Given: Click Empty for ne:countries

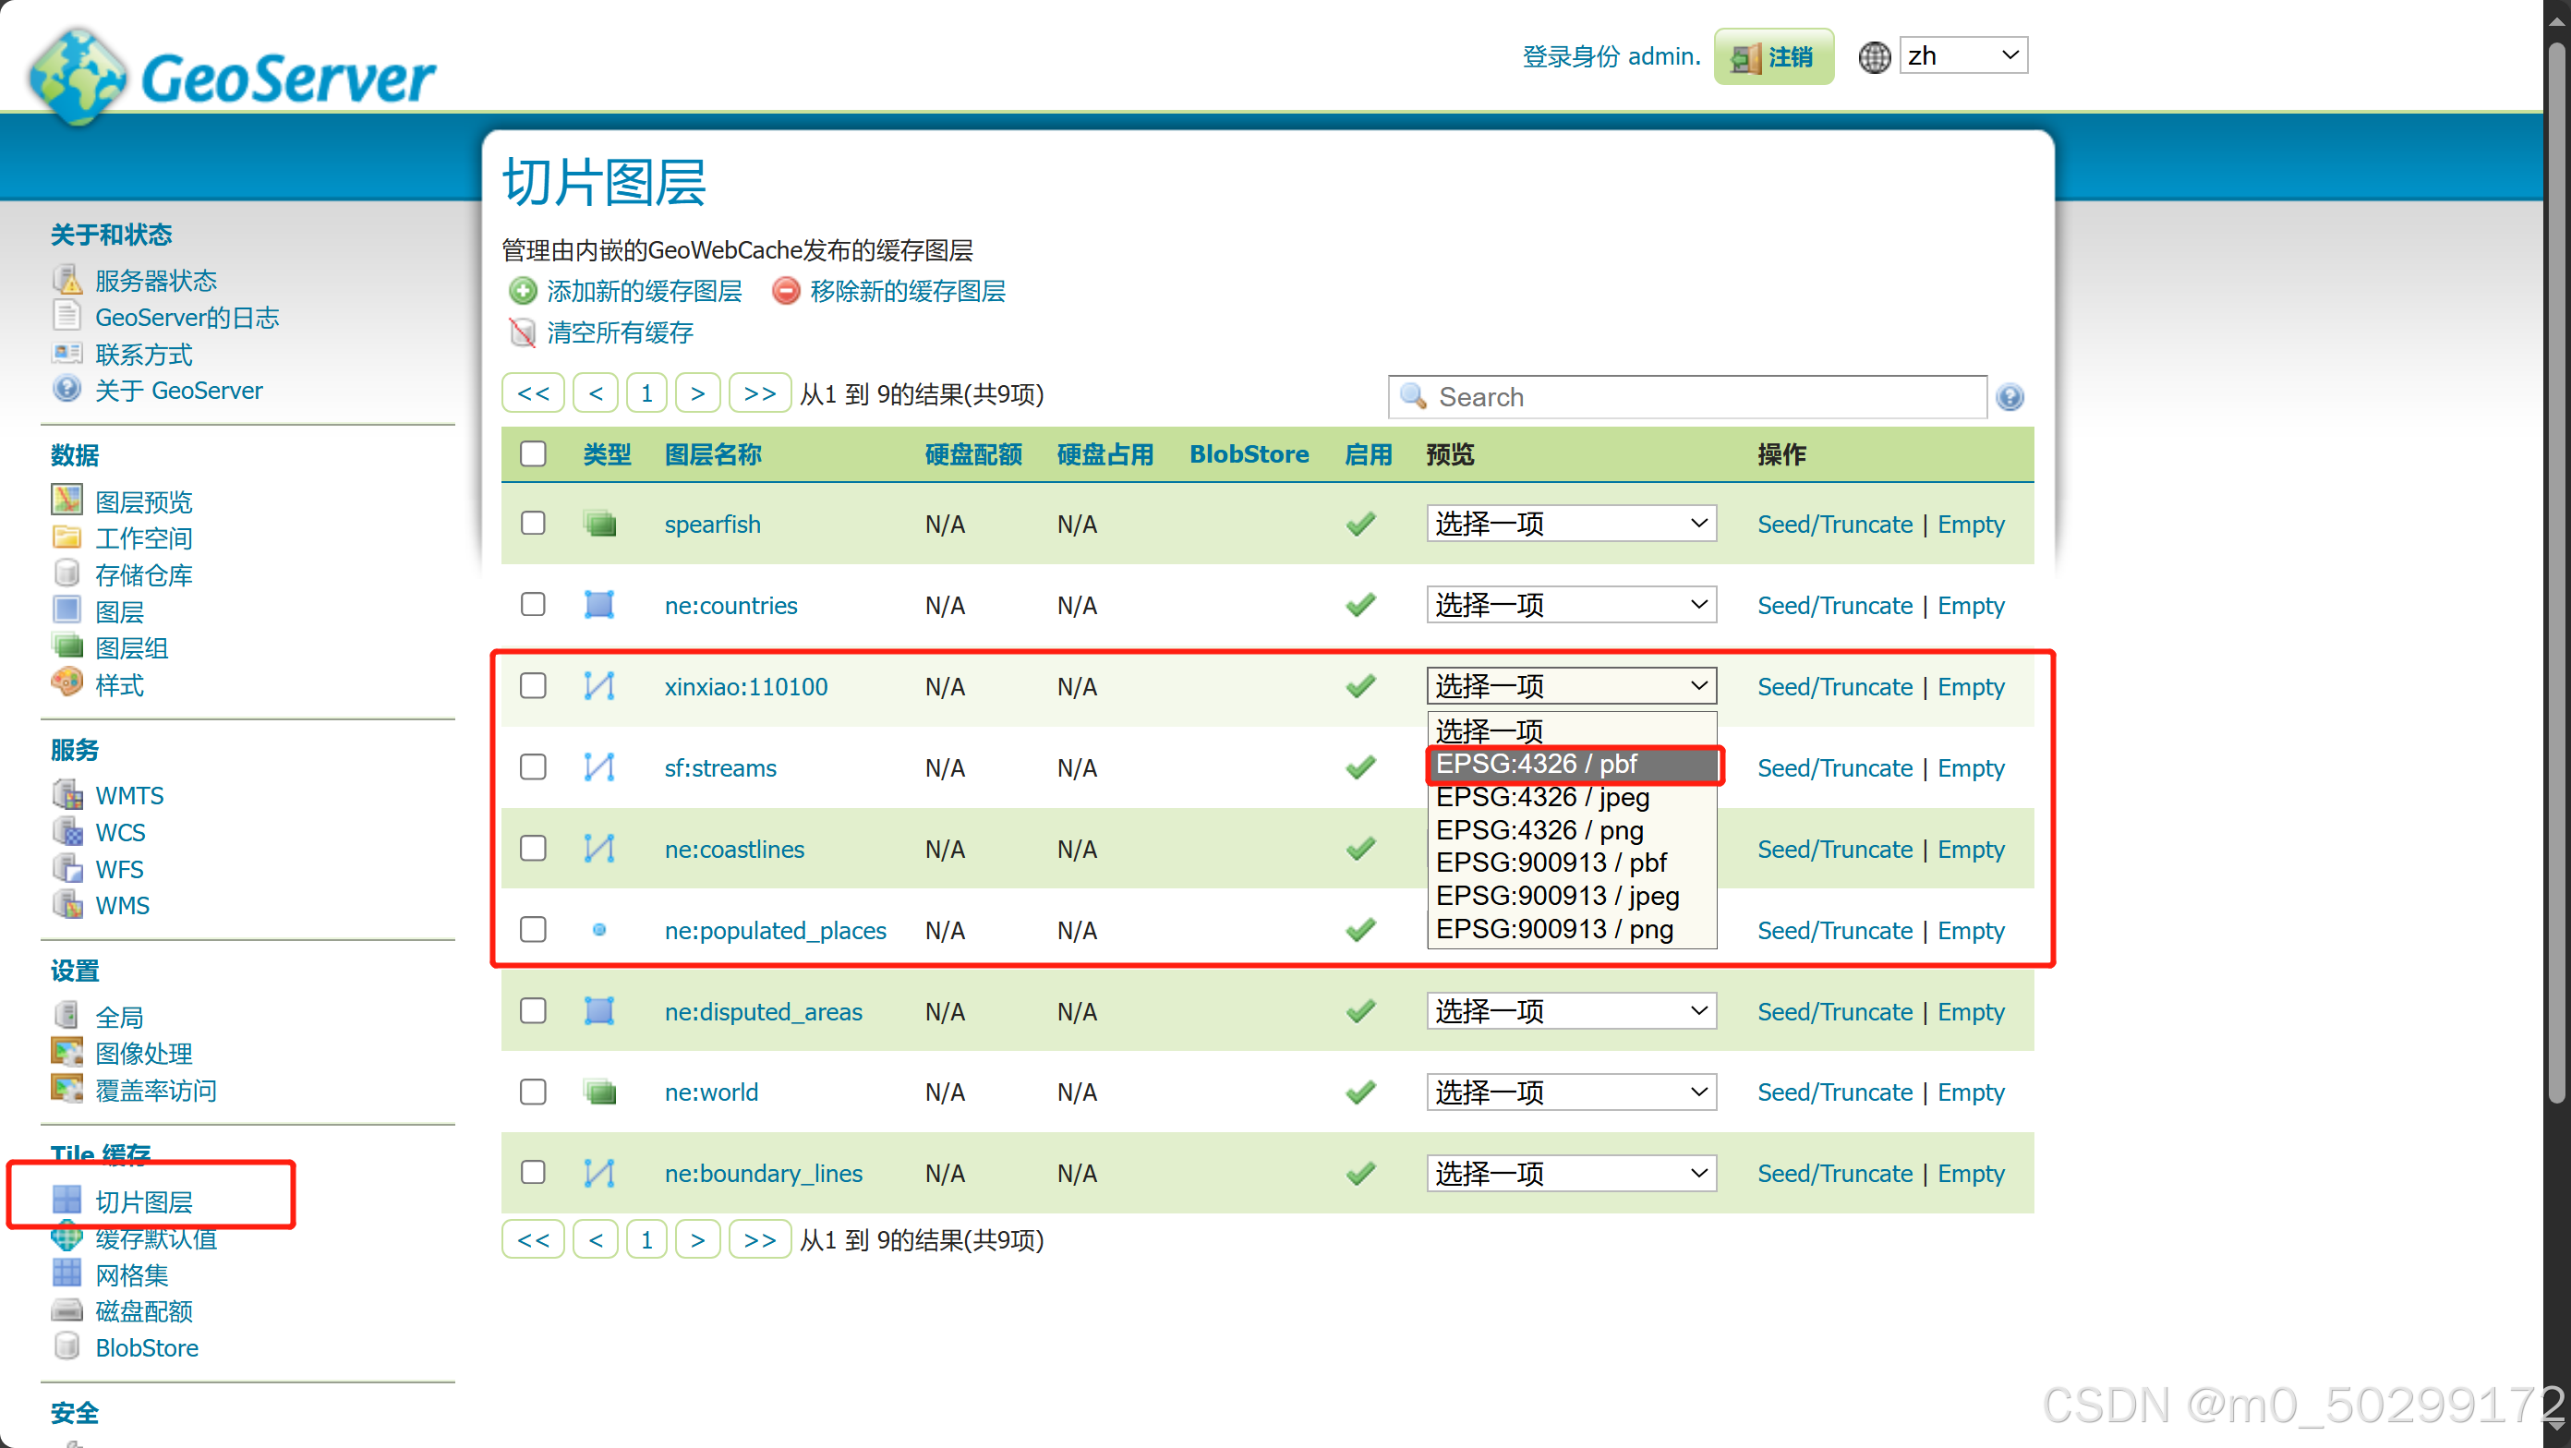Looking at the screenshot, I should pos(1970,606).
